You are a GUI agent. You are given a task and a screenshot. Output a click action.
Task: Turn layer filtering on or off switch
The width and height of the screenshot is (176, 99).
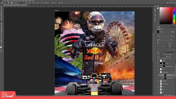pos(172,54)
